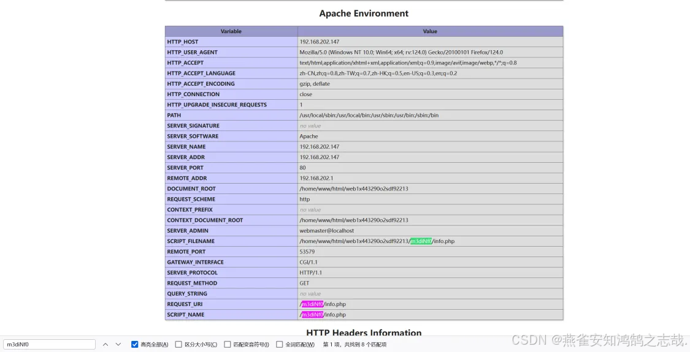
Task: Select the PATH variable cell
Action: pos(231,115)
